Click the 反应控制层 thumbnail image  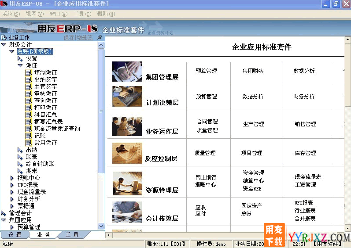pos(127,153)
